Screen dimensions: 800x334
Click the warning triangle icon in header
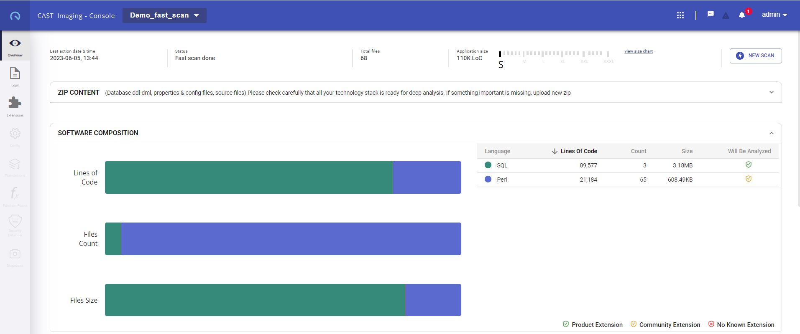[726, 15]
